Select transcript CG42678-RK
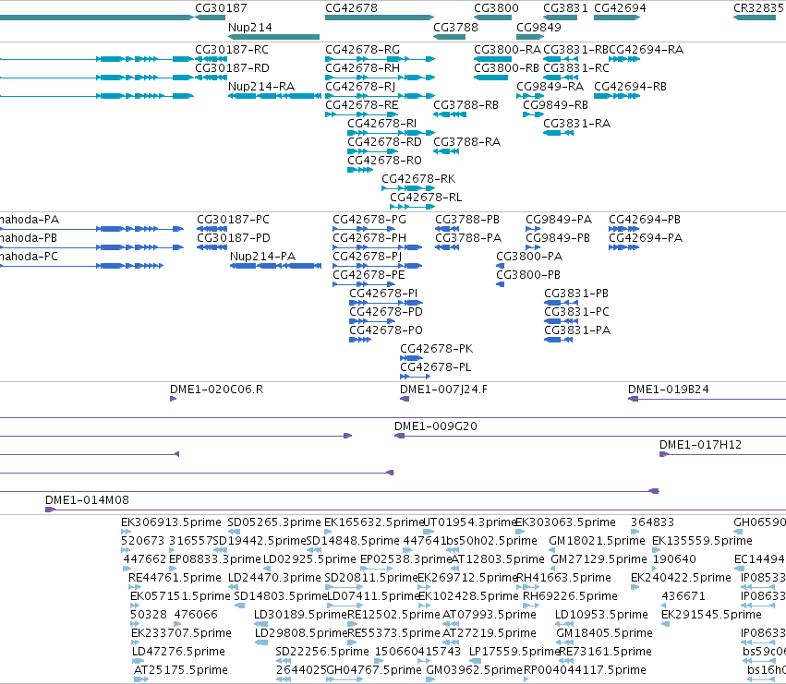 418,179
